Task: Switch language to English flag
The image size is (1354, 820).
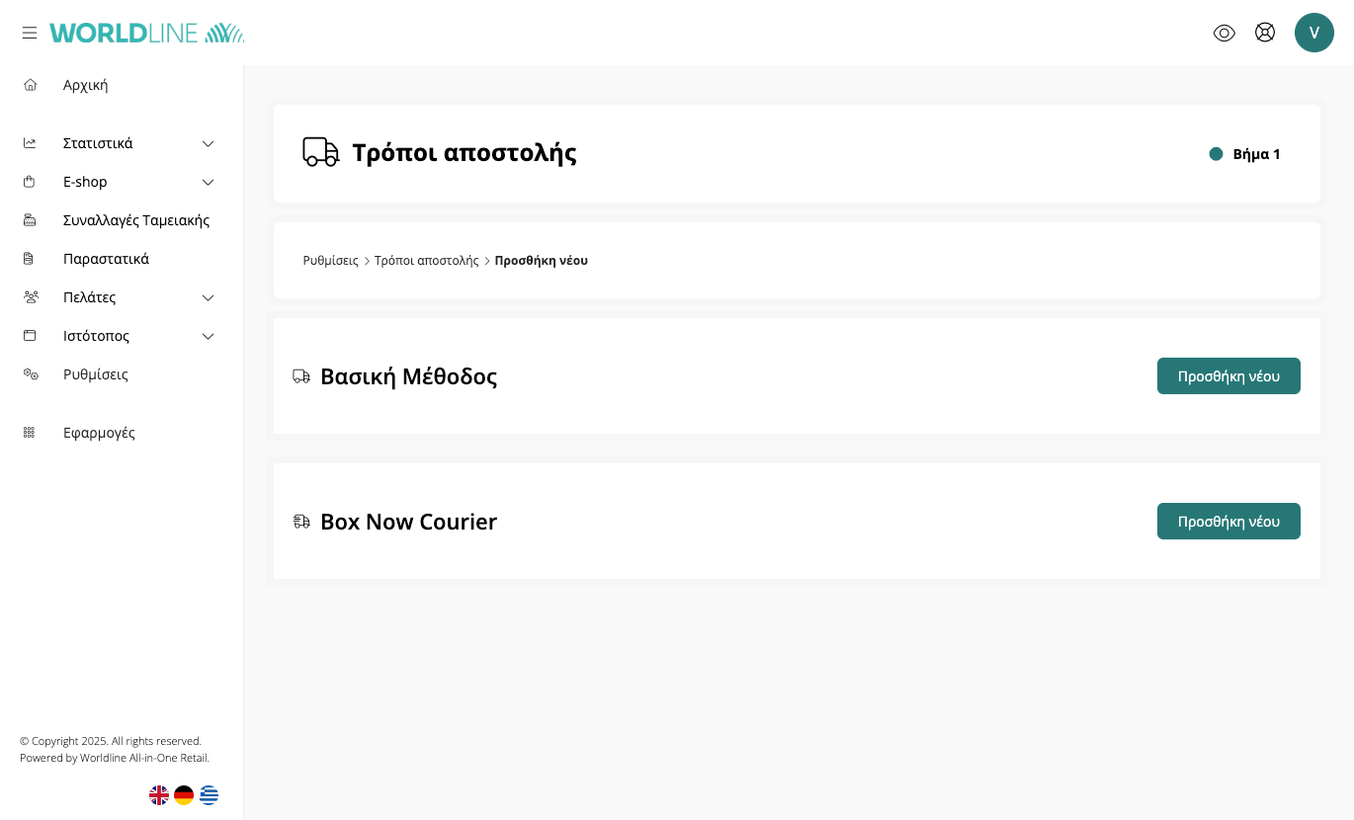Action: tap(159, 795)
